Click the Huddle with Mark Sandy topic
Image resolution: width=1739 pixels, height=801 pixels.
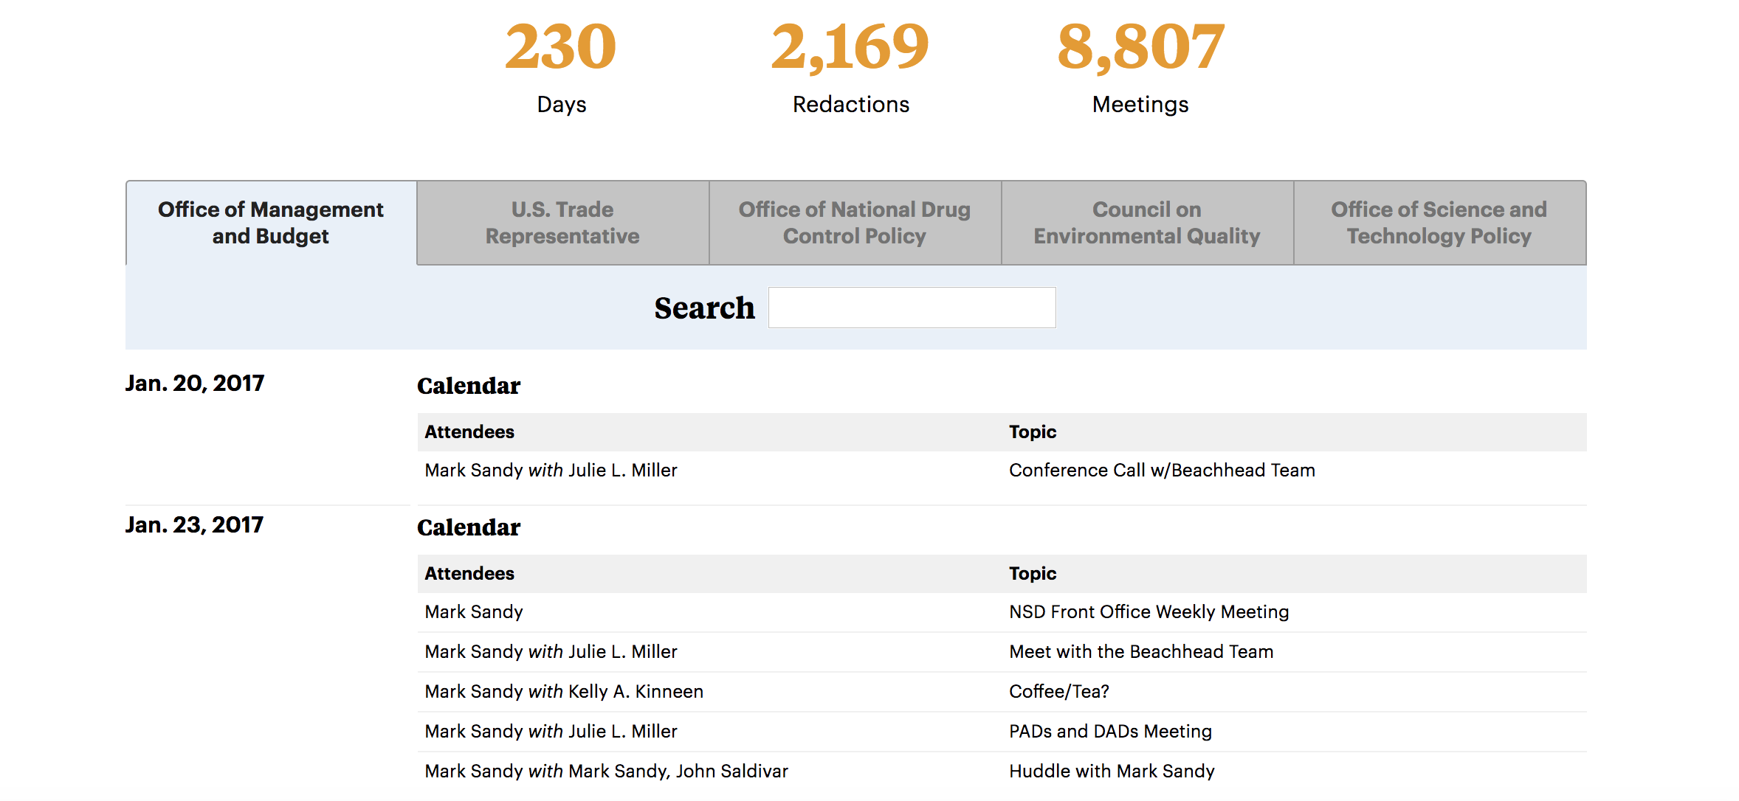coord(1112,771)
